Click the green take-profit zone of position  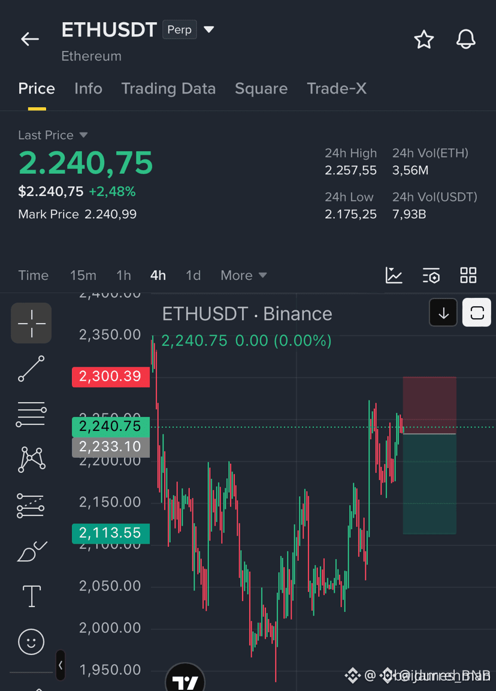[430, 484]
